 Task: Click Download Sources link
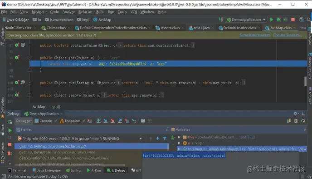(x=255, y=35)
